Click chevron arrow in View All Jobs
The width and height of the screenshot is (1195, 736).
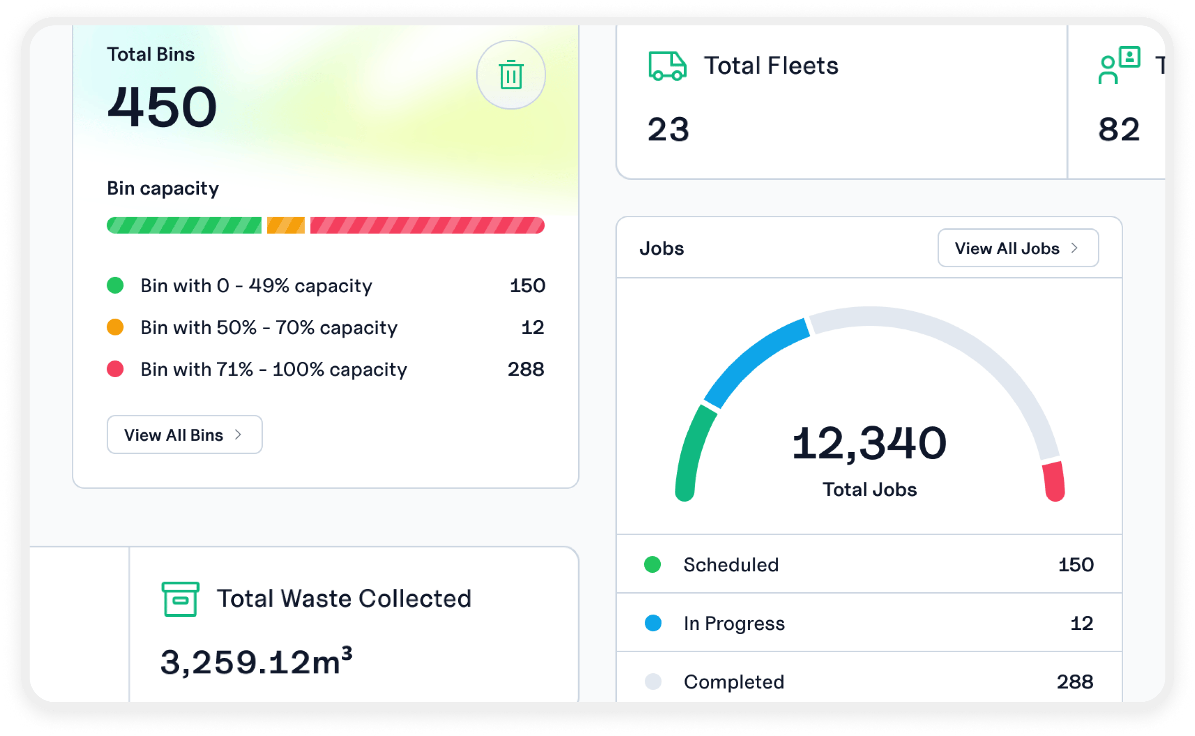pos(1074,248)
